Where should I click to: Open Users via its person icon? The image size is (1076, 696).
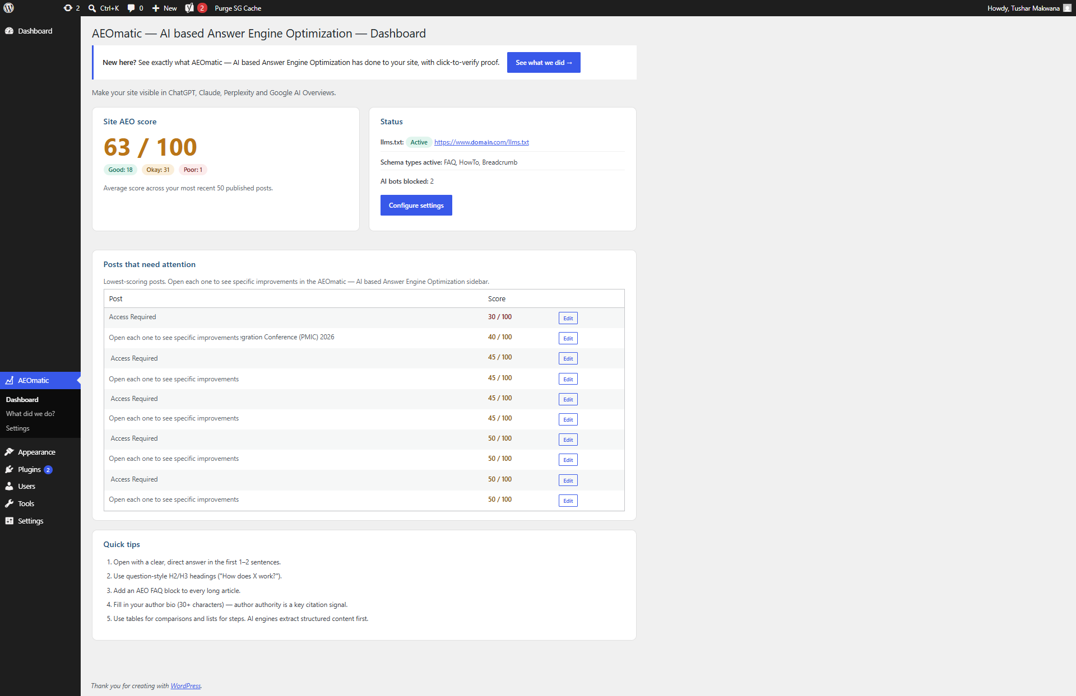(10, 486)
